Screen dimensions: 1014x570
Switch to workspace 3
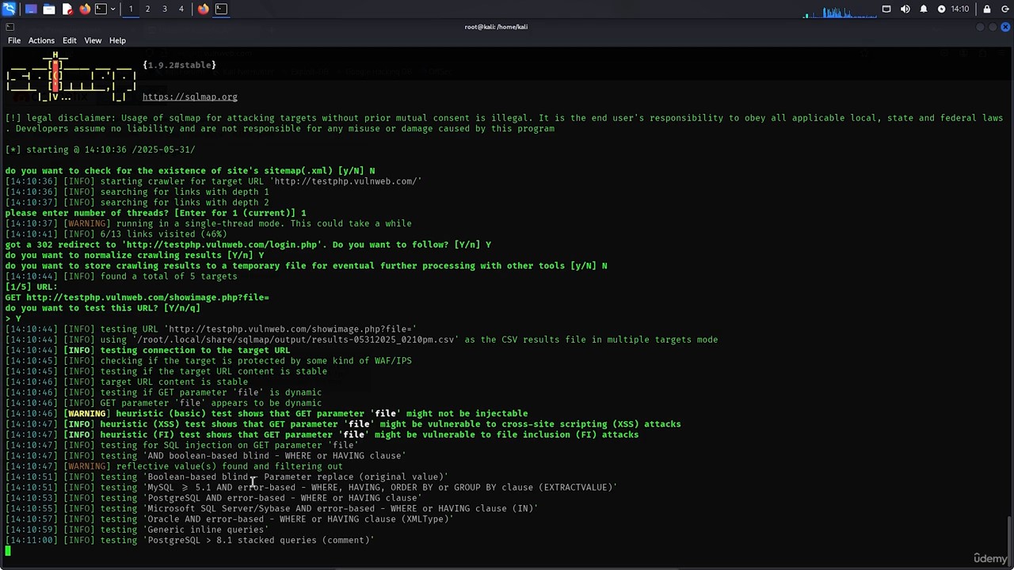165,9
